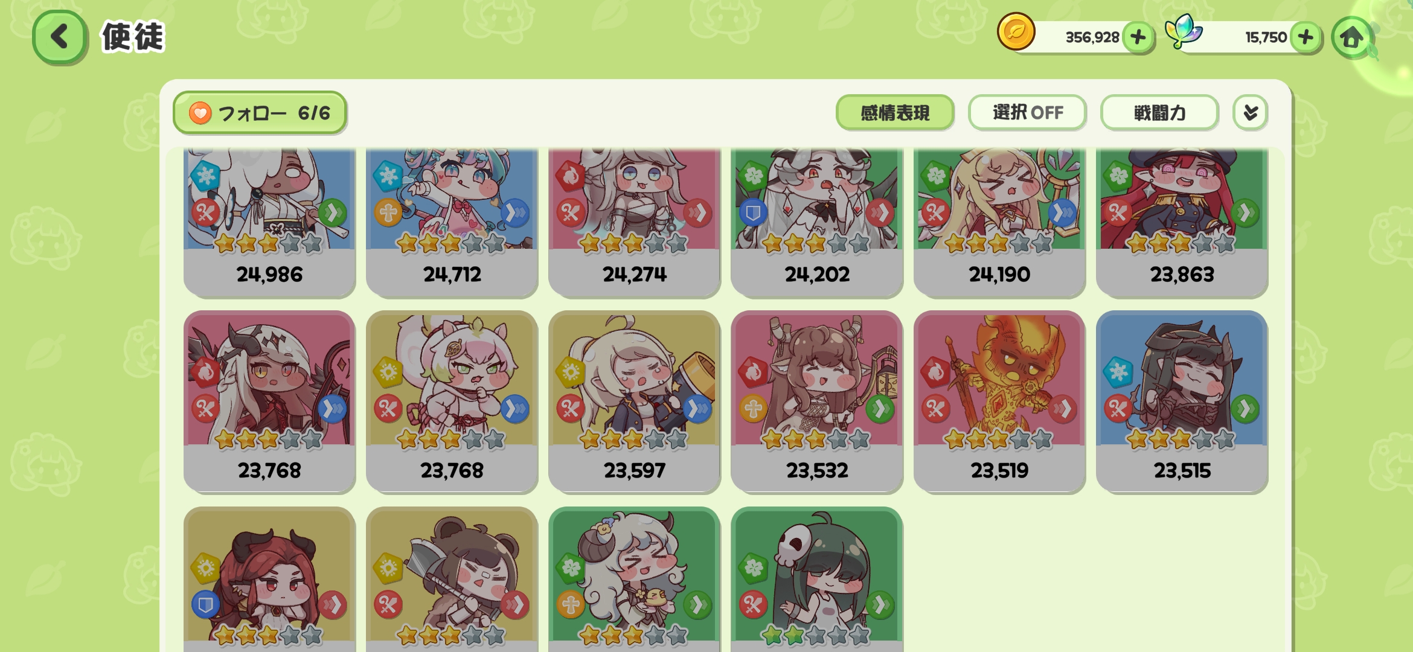
Task: Open the 戦闘力 sort order dropdown
Action: (x=1159, y=112)
